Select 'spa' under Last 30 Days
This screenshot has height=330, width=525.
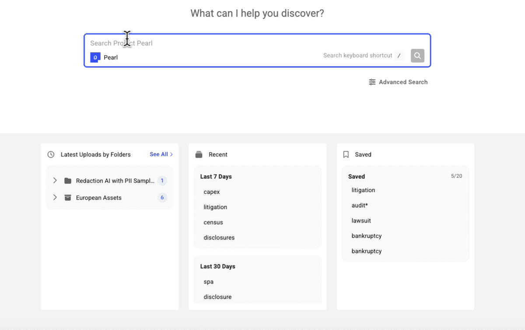[x=208, y=281]
